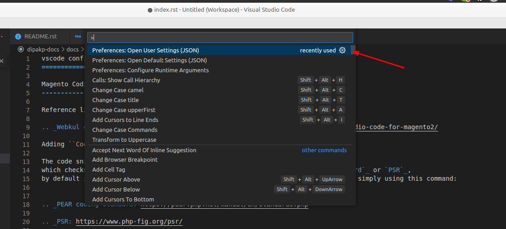506x229 pixels.
Task: Open the php-fig.org/psr link
Action: coord(129,222)
